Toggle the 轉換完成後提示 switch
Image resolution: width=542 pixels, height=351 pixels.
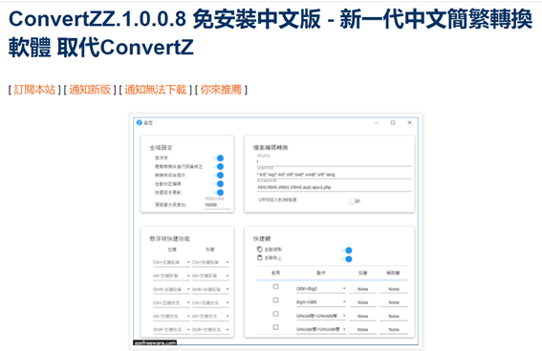click(219, 175)
